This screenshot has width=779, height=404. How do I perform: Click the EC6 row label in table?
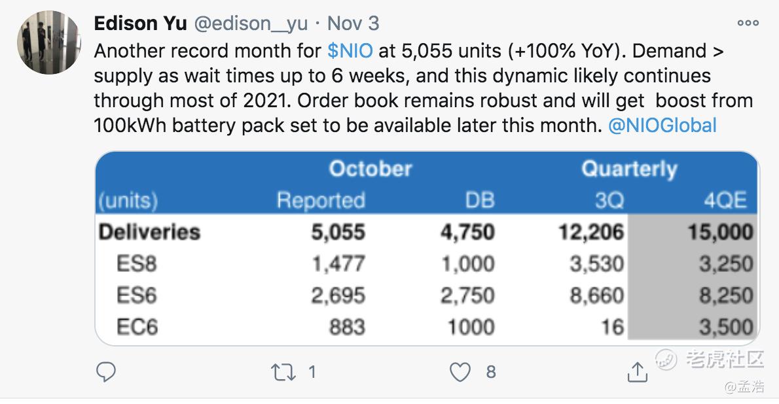click(137, 327)
